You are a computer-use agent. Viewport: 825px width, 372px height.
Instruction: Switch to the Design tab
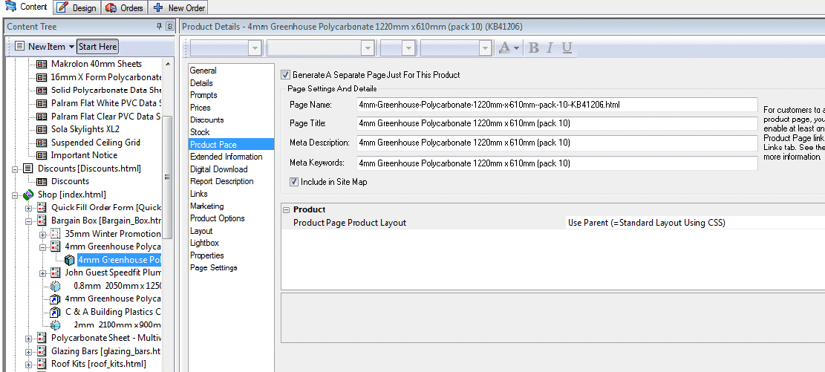click(x=76, y=8)
